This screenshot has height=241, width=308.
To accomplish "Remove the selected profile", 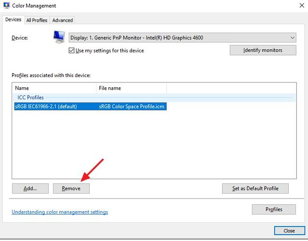I will click(x=71, y=188).
